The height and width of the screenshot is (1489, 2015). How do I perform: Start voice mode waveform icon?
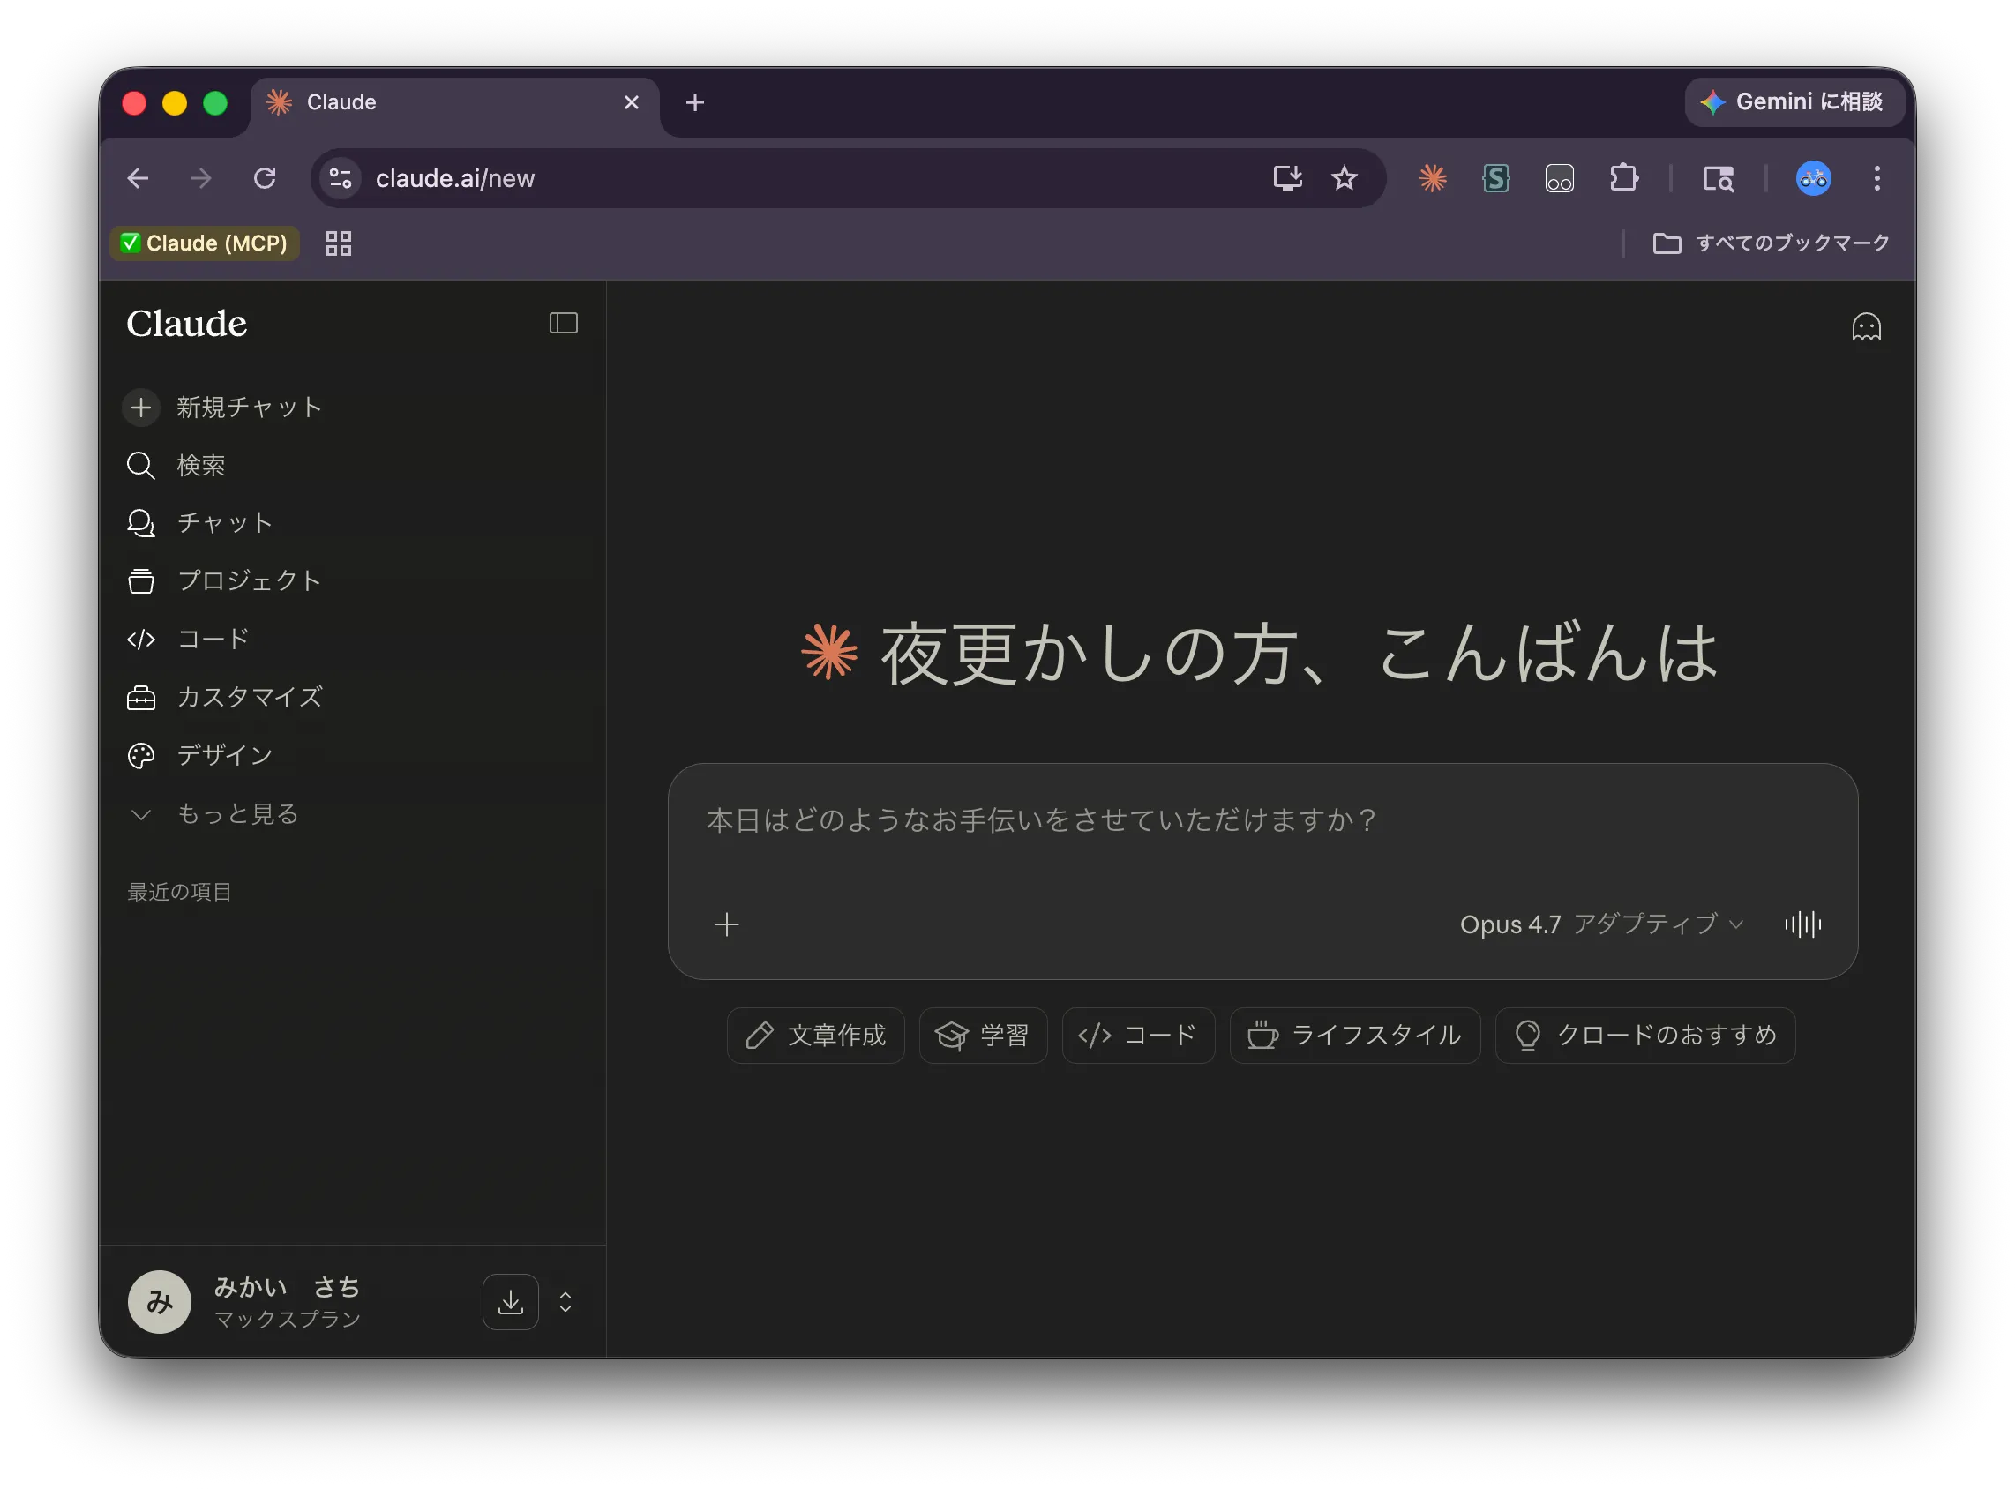click(1802, 924)
